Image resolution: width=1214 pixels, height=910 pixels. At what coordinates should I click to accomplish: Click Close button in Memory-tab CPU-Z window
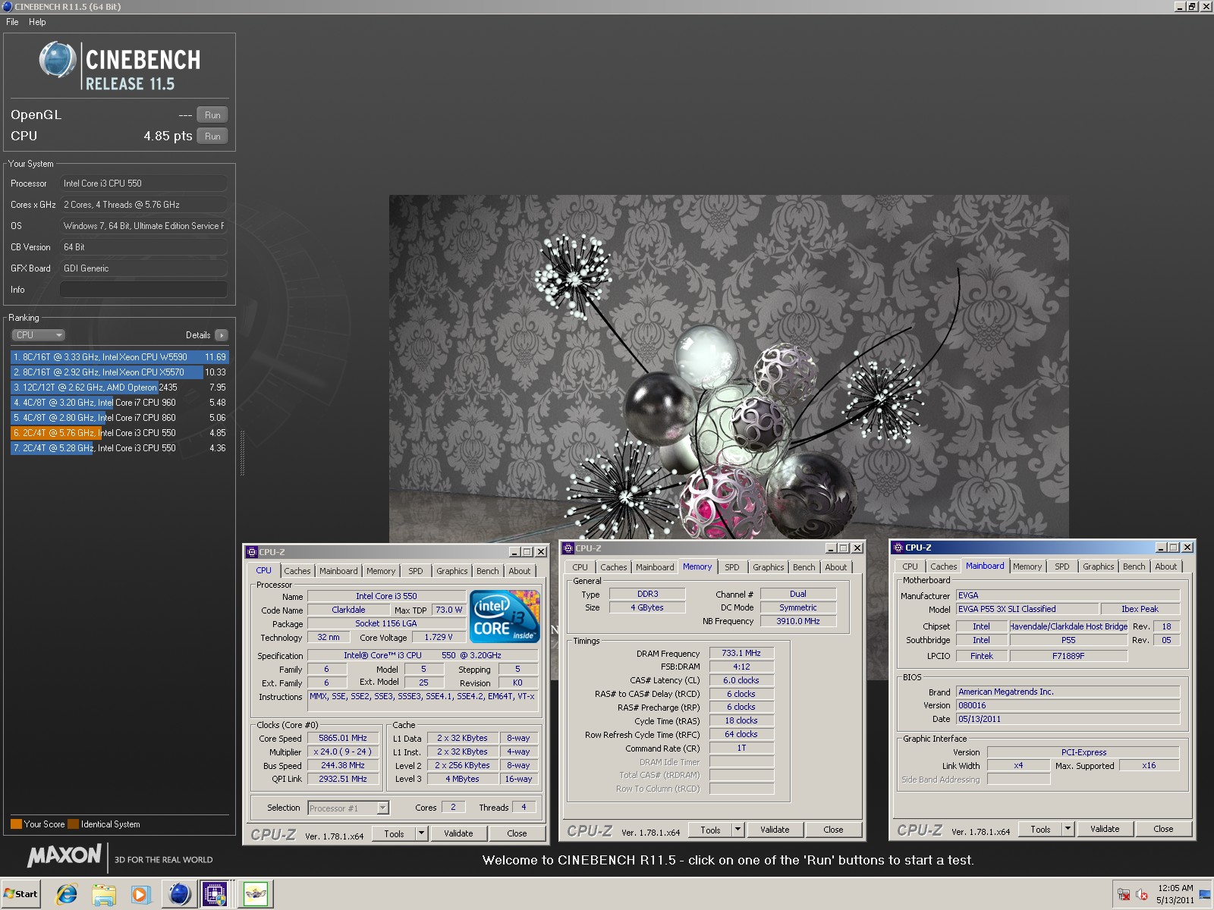pos(833,830)
